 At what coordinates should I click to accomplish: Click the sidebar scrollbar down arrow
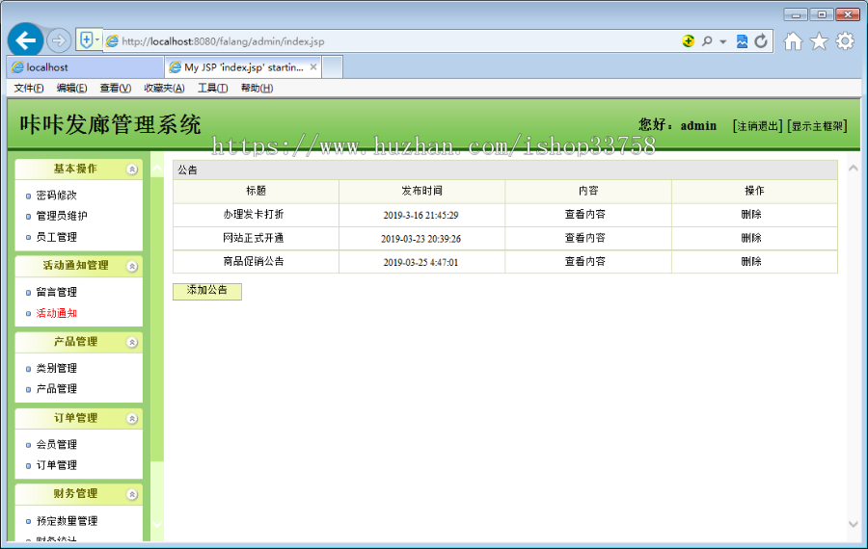click(157, 524)
